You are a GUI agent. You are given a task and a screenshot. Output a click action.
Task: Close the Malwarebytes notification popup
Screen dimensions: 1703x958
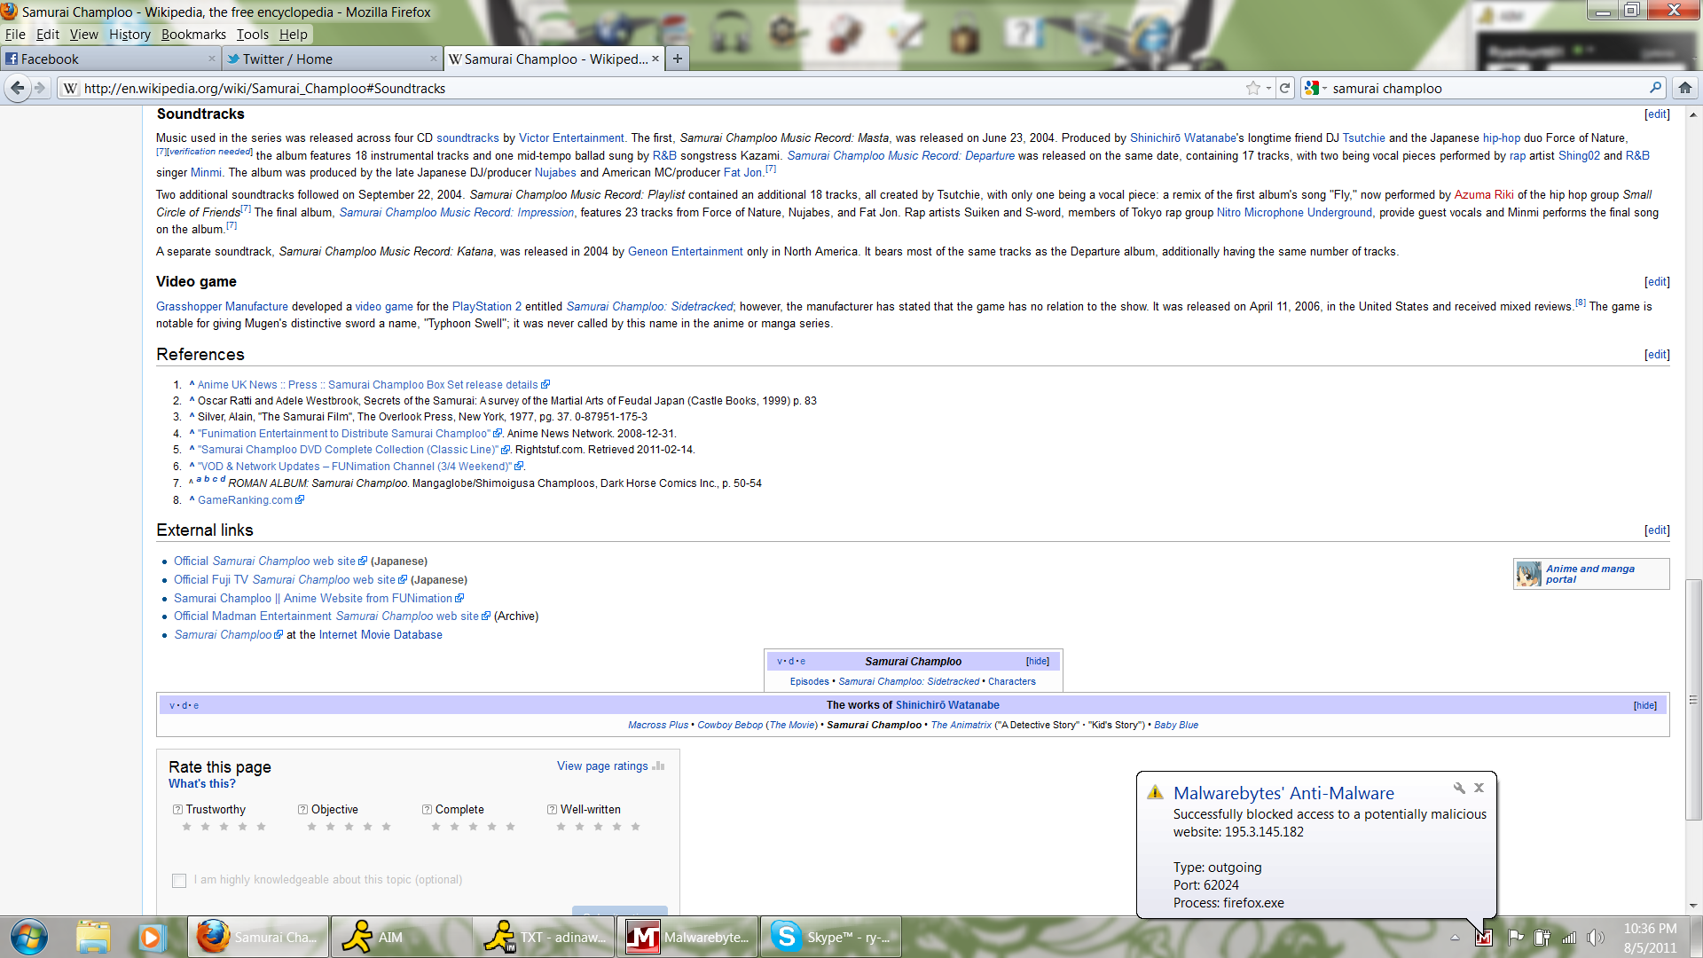[1479, 788]
